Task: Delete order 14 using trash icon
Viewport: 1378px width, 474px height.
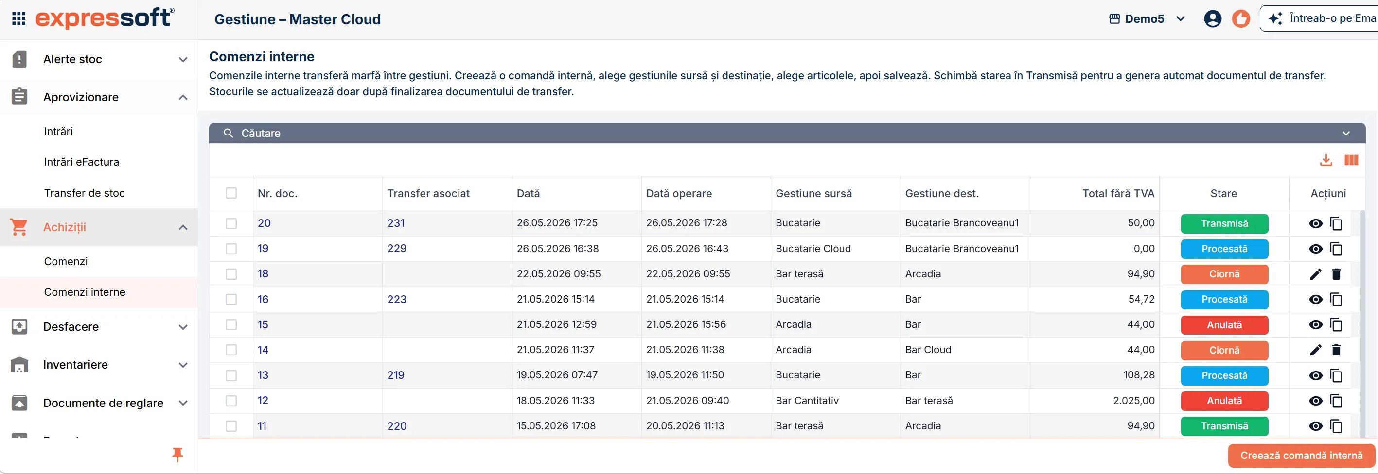Action: 1336,350
